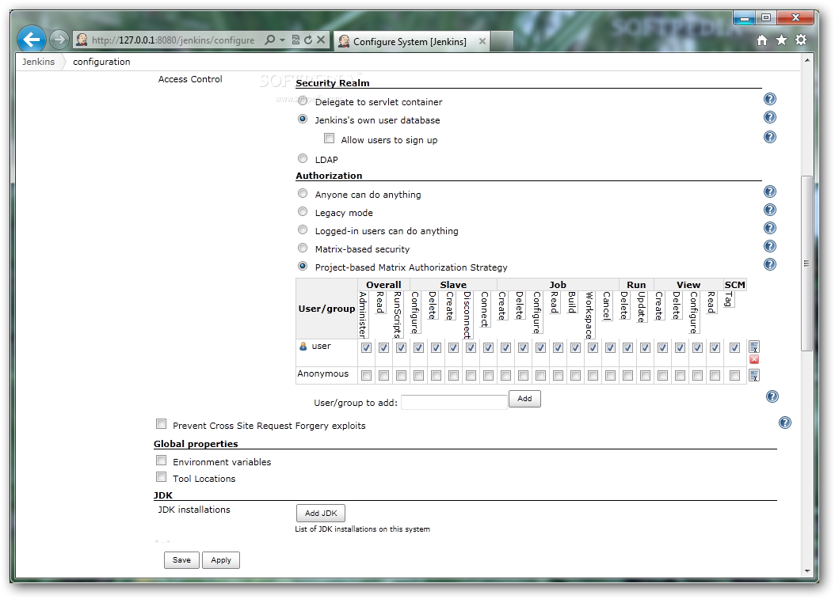The image size is (835, 599).
Task: Click the 'user' name in matrix
Action: click(x=321, y=347)
